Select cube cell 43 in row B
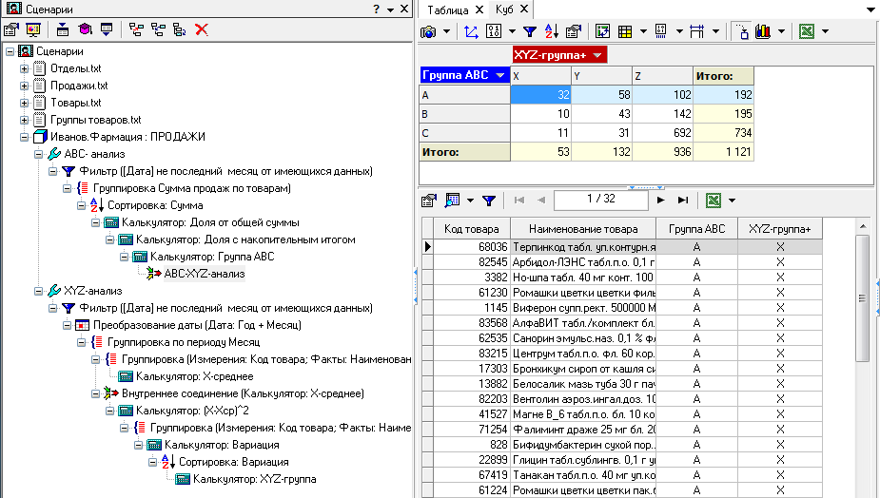 601,114
